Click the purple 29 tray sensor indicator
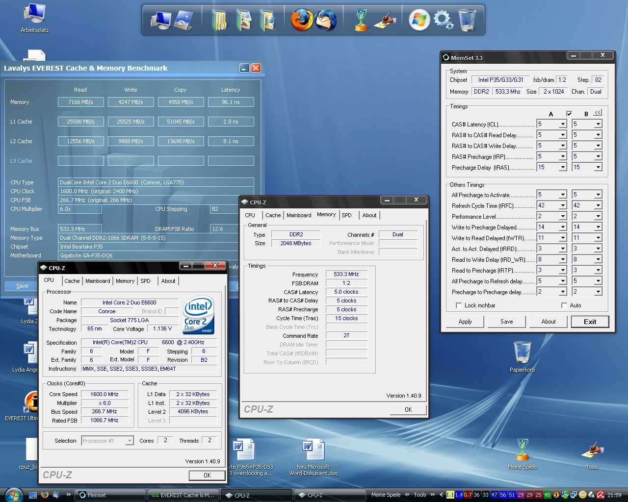This screenshot has height=502, width=628. (521, 495)
